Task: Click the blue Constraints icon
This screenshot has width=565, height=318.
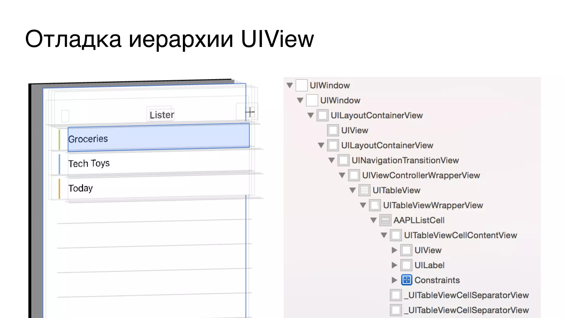Action: click(x=406, y=280)
